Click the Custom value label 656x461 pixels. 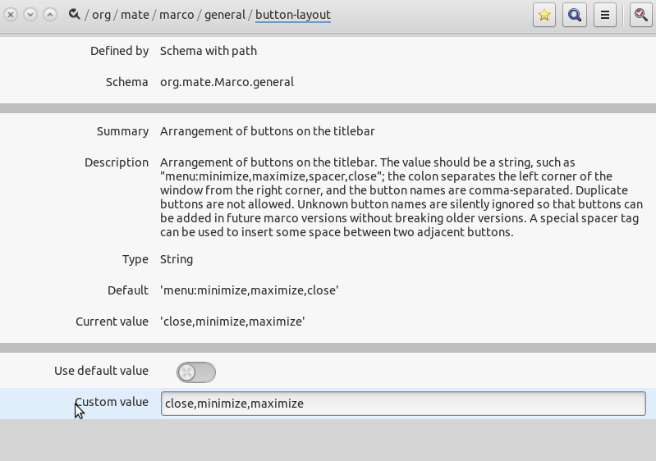[x=112, y=402]
